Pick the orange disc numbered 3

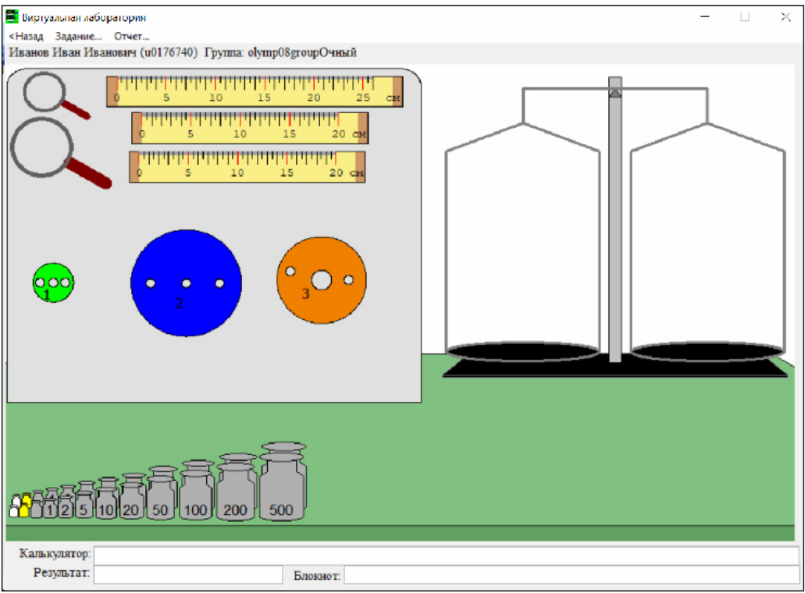pyautogui.click(x=322, y=280)
